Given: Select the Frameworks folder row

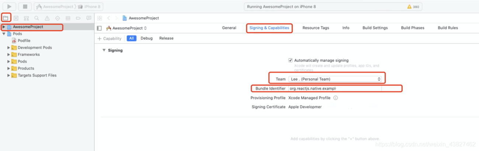Looking at the screenshot, I should (47, 55).
